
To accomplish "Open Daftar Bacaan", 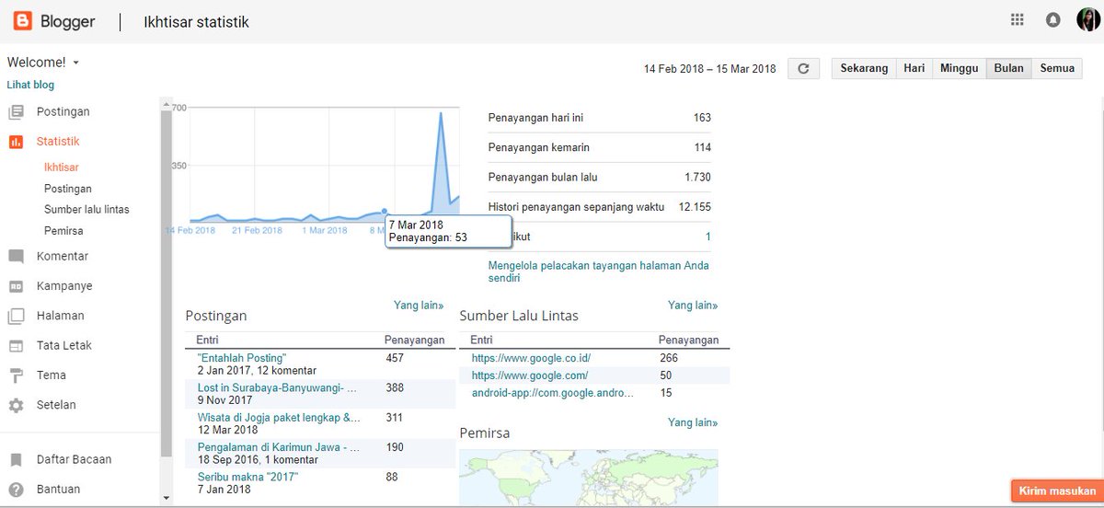I will coord(75,459).
